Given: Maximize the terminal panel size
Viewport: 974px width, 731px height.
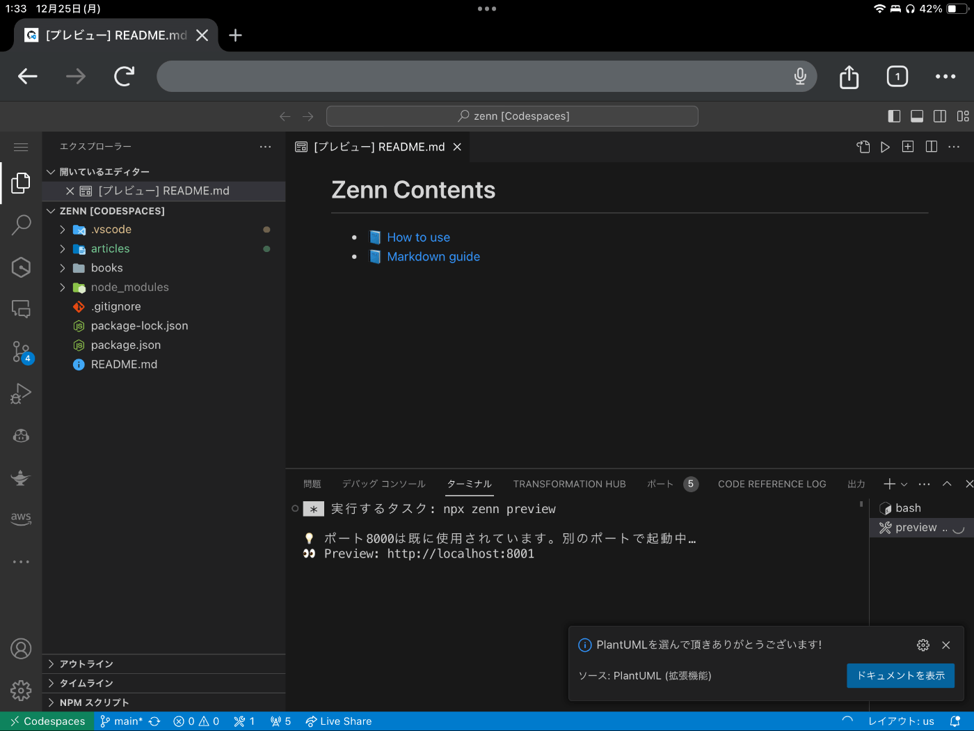Looking at the screenshot, I should (x=947, y=484).
